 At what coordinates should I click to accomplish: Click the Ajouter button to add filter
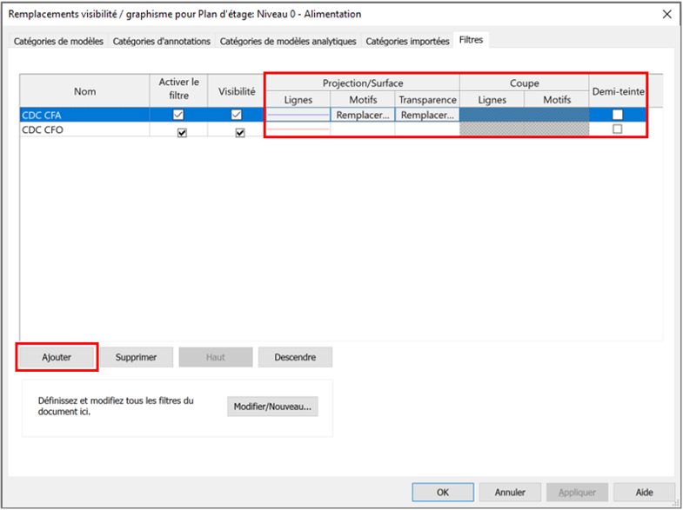pos(57,357)
